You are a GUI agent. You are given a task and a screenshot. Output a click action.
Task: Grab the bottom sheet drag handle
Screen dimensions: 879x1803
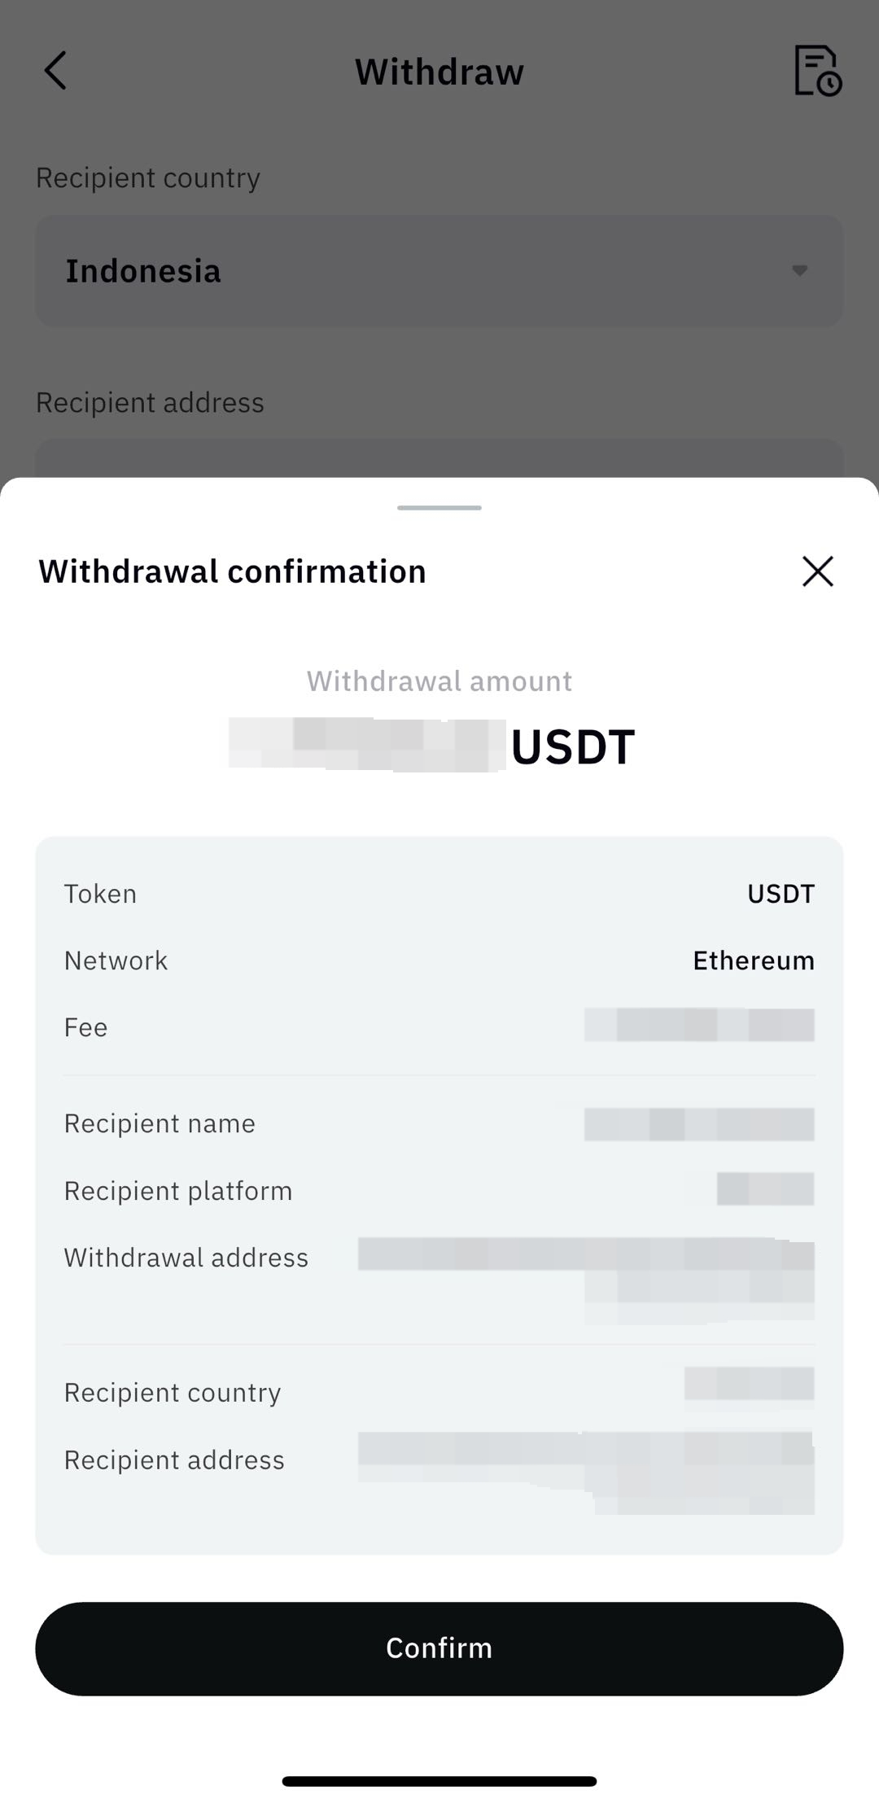pyautogui.click(x=439, y=508)
